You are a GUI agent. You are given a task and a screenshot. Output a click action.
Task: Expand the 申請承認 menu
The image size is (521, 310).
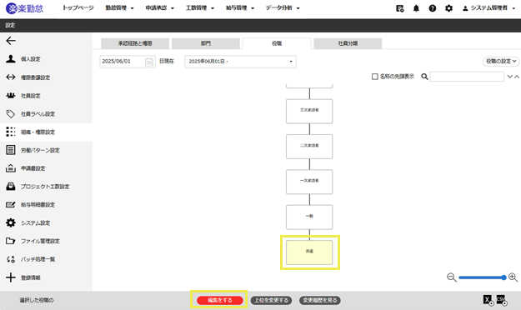[x=160, y=8]
